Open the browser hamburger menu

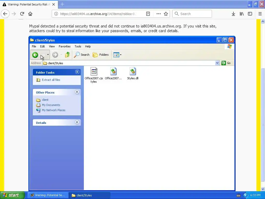260,14
